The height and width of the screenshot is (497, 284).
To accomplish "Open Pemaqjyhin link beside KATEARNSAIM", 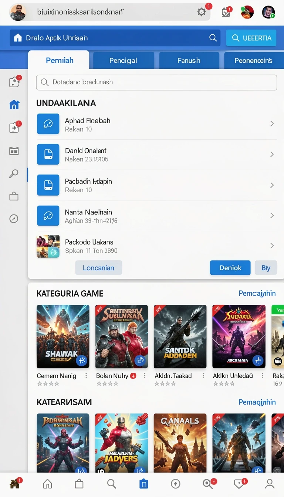I will click(x=257, y=402).
